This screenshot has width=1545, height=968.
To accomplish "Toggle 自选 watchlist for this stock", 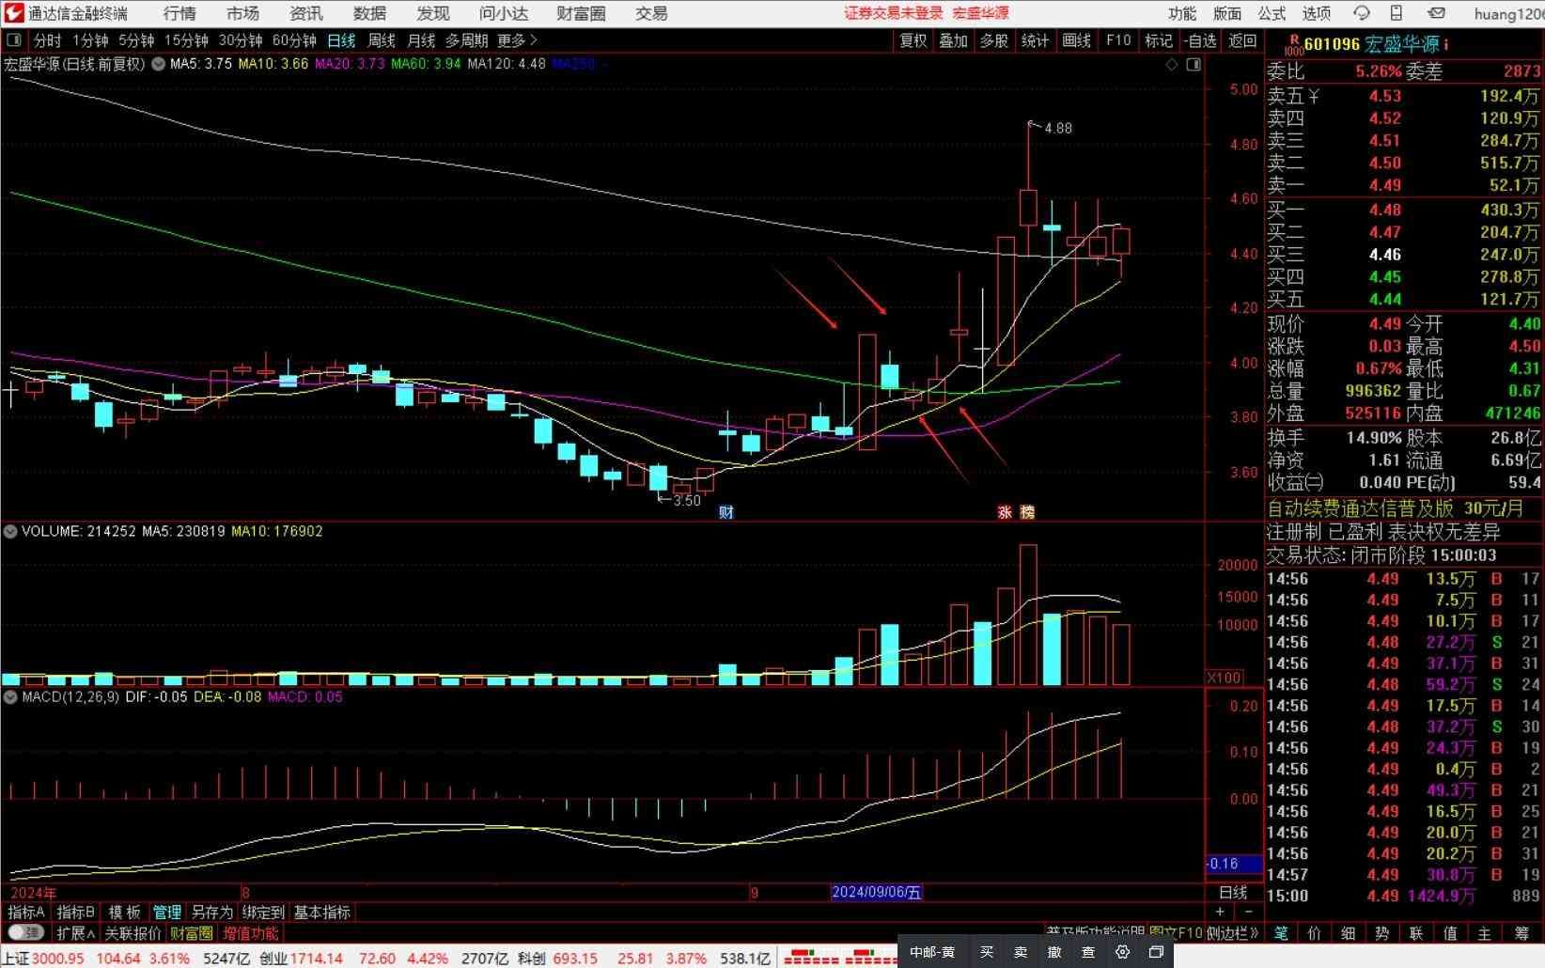I will pyautogui.click(x=1199, y=40).
